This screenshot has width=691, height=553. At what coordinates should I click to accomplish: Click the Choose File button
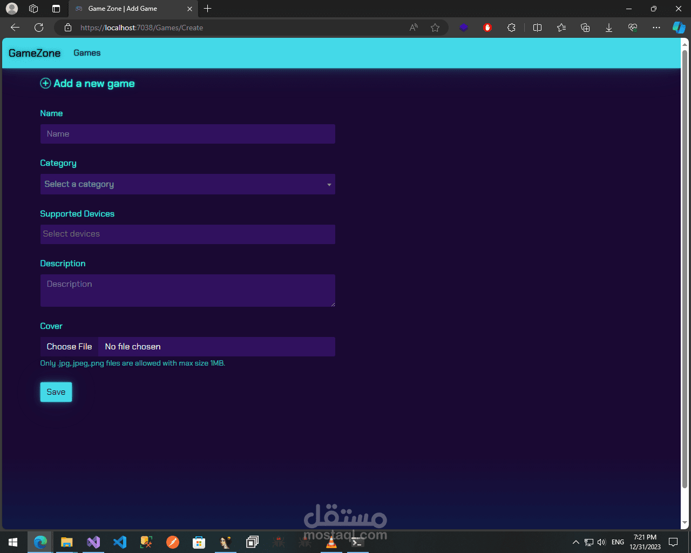69,347
